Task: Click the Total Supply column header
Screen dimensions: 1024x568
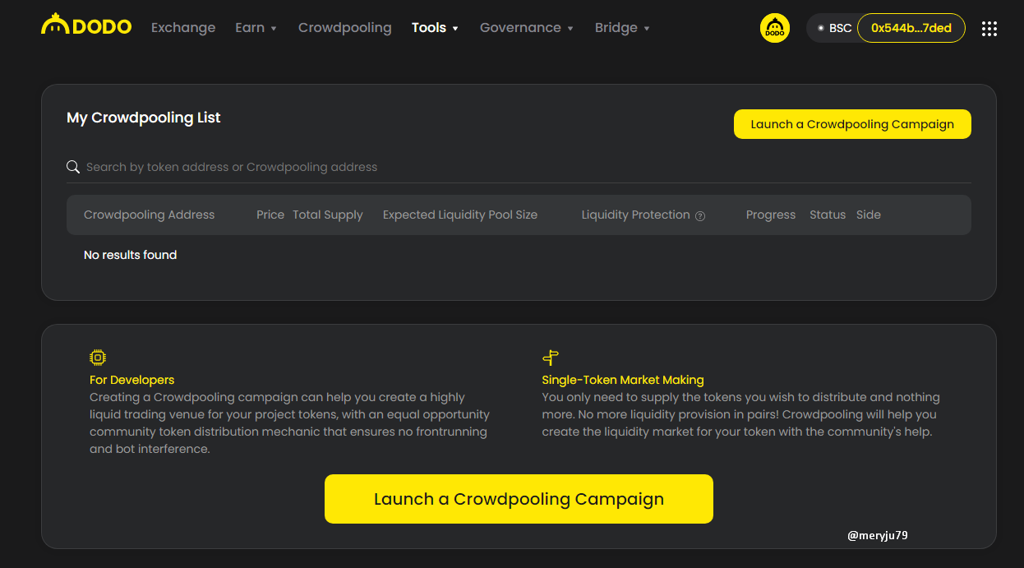Action: [x=327, y=215]
